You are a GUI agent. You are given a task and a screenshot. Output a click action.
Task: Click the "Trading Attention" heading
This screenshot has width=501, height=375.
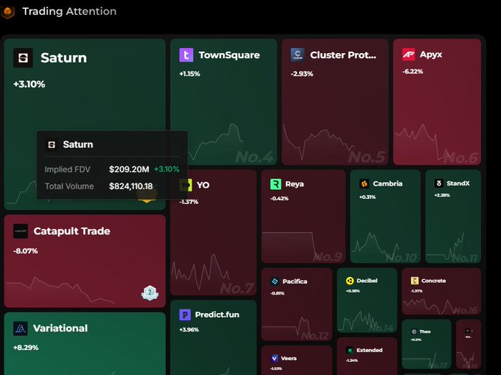click(69, 12)
